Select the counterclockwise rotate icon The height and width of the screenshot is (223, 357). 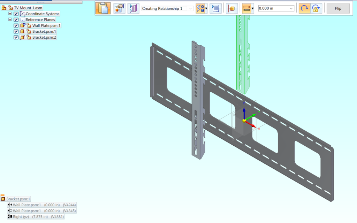(304, 8)
